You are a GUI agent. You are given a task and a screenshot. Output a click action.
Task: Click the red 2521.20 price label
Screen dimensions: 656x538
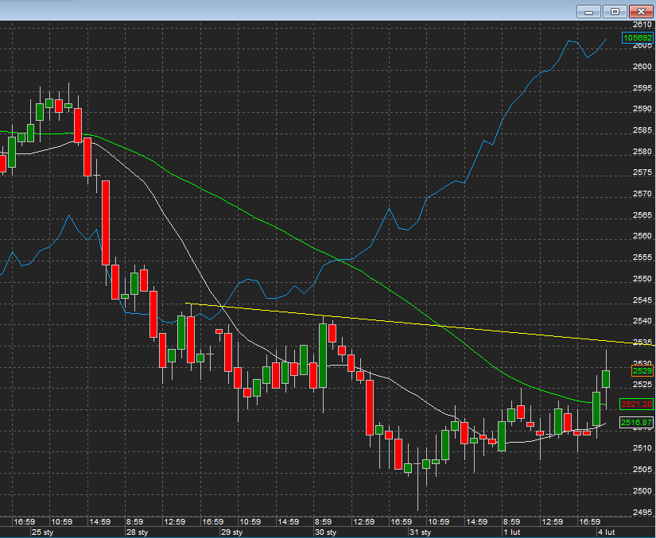636,404
